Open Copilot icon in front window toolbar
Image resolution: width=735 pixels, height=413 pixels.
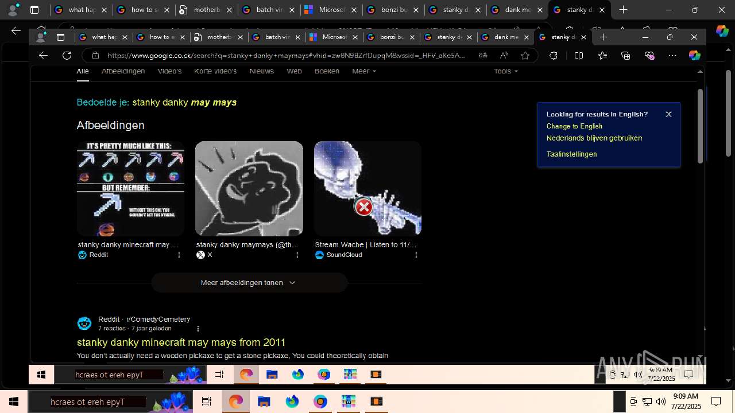tap(695, 55)
